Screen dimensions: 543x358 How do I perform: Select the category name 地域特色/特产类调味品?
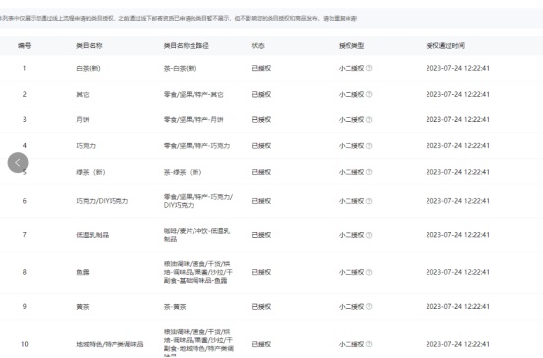pyautogui.click(x=110, y=344)
